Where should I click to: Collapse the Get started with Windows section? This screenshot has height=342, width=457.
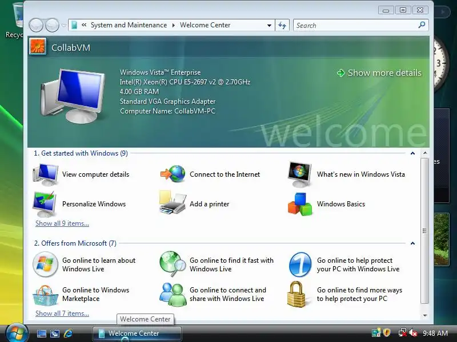click(412, 153)
